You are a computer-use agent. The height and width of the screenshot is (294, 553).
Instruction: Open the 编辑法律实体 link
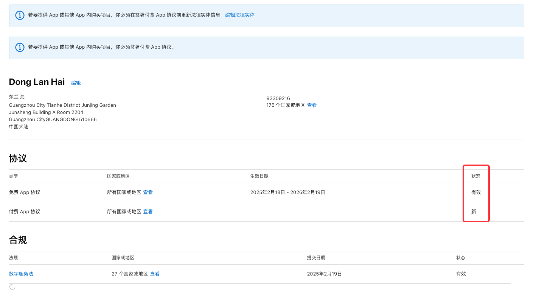click(240, 15)
